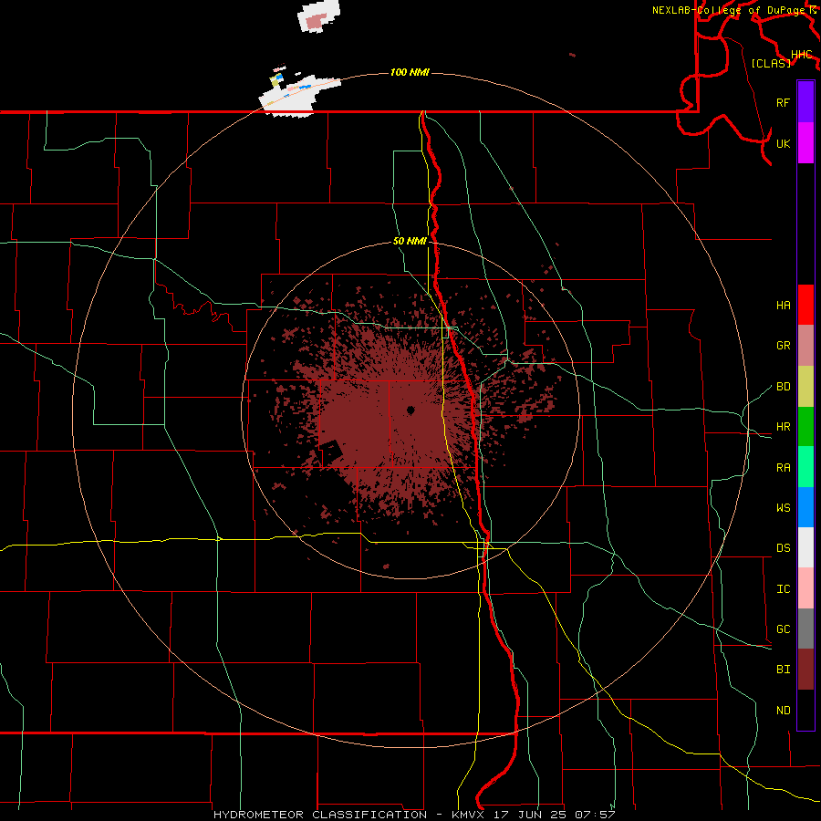The image size is (821, 821).
Task: Click the [CLAS] label
Action: click(771, 63)
